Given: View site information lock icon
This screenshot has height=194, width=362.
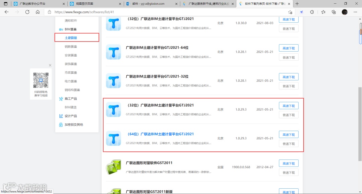Looking at the screenshot, I should coord(49,12).
